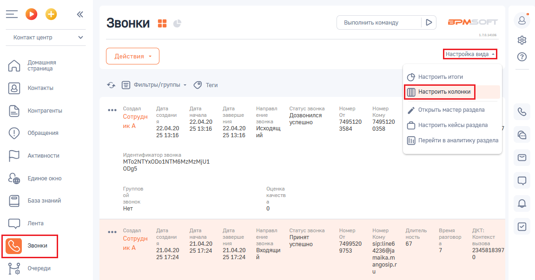Image resolution: width=535 pixels, height=280 pixels.
Task: Click the Длительность value 67
Action: coord(409,244)
